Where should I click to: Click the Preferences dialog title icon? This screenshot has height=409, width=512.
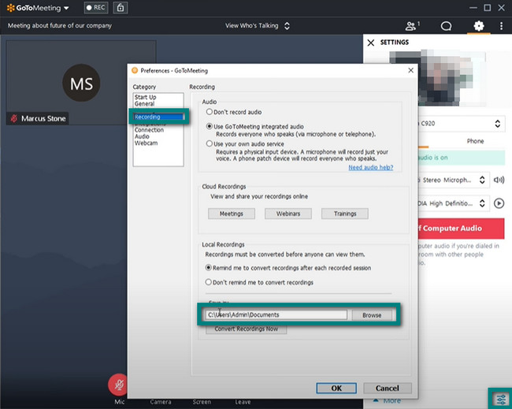click(x=135, y=70)
